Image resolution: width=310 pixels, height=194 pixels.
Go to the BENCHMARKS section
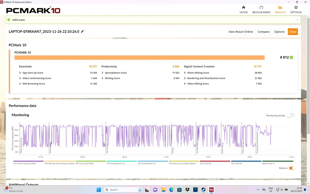tap(261, 10)
